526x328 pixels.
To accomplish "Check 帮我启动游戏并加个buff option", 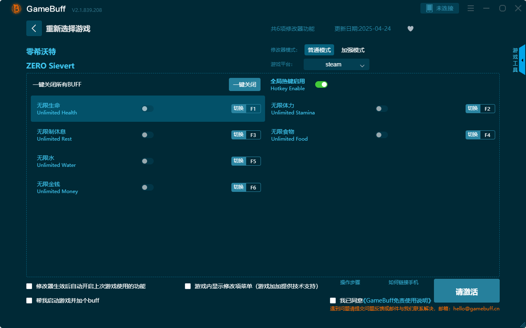I will click(29, 300).
